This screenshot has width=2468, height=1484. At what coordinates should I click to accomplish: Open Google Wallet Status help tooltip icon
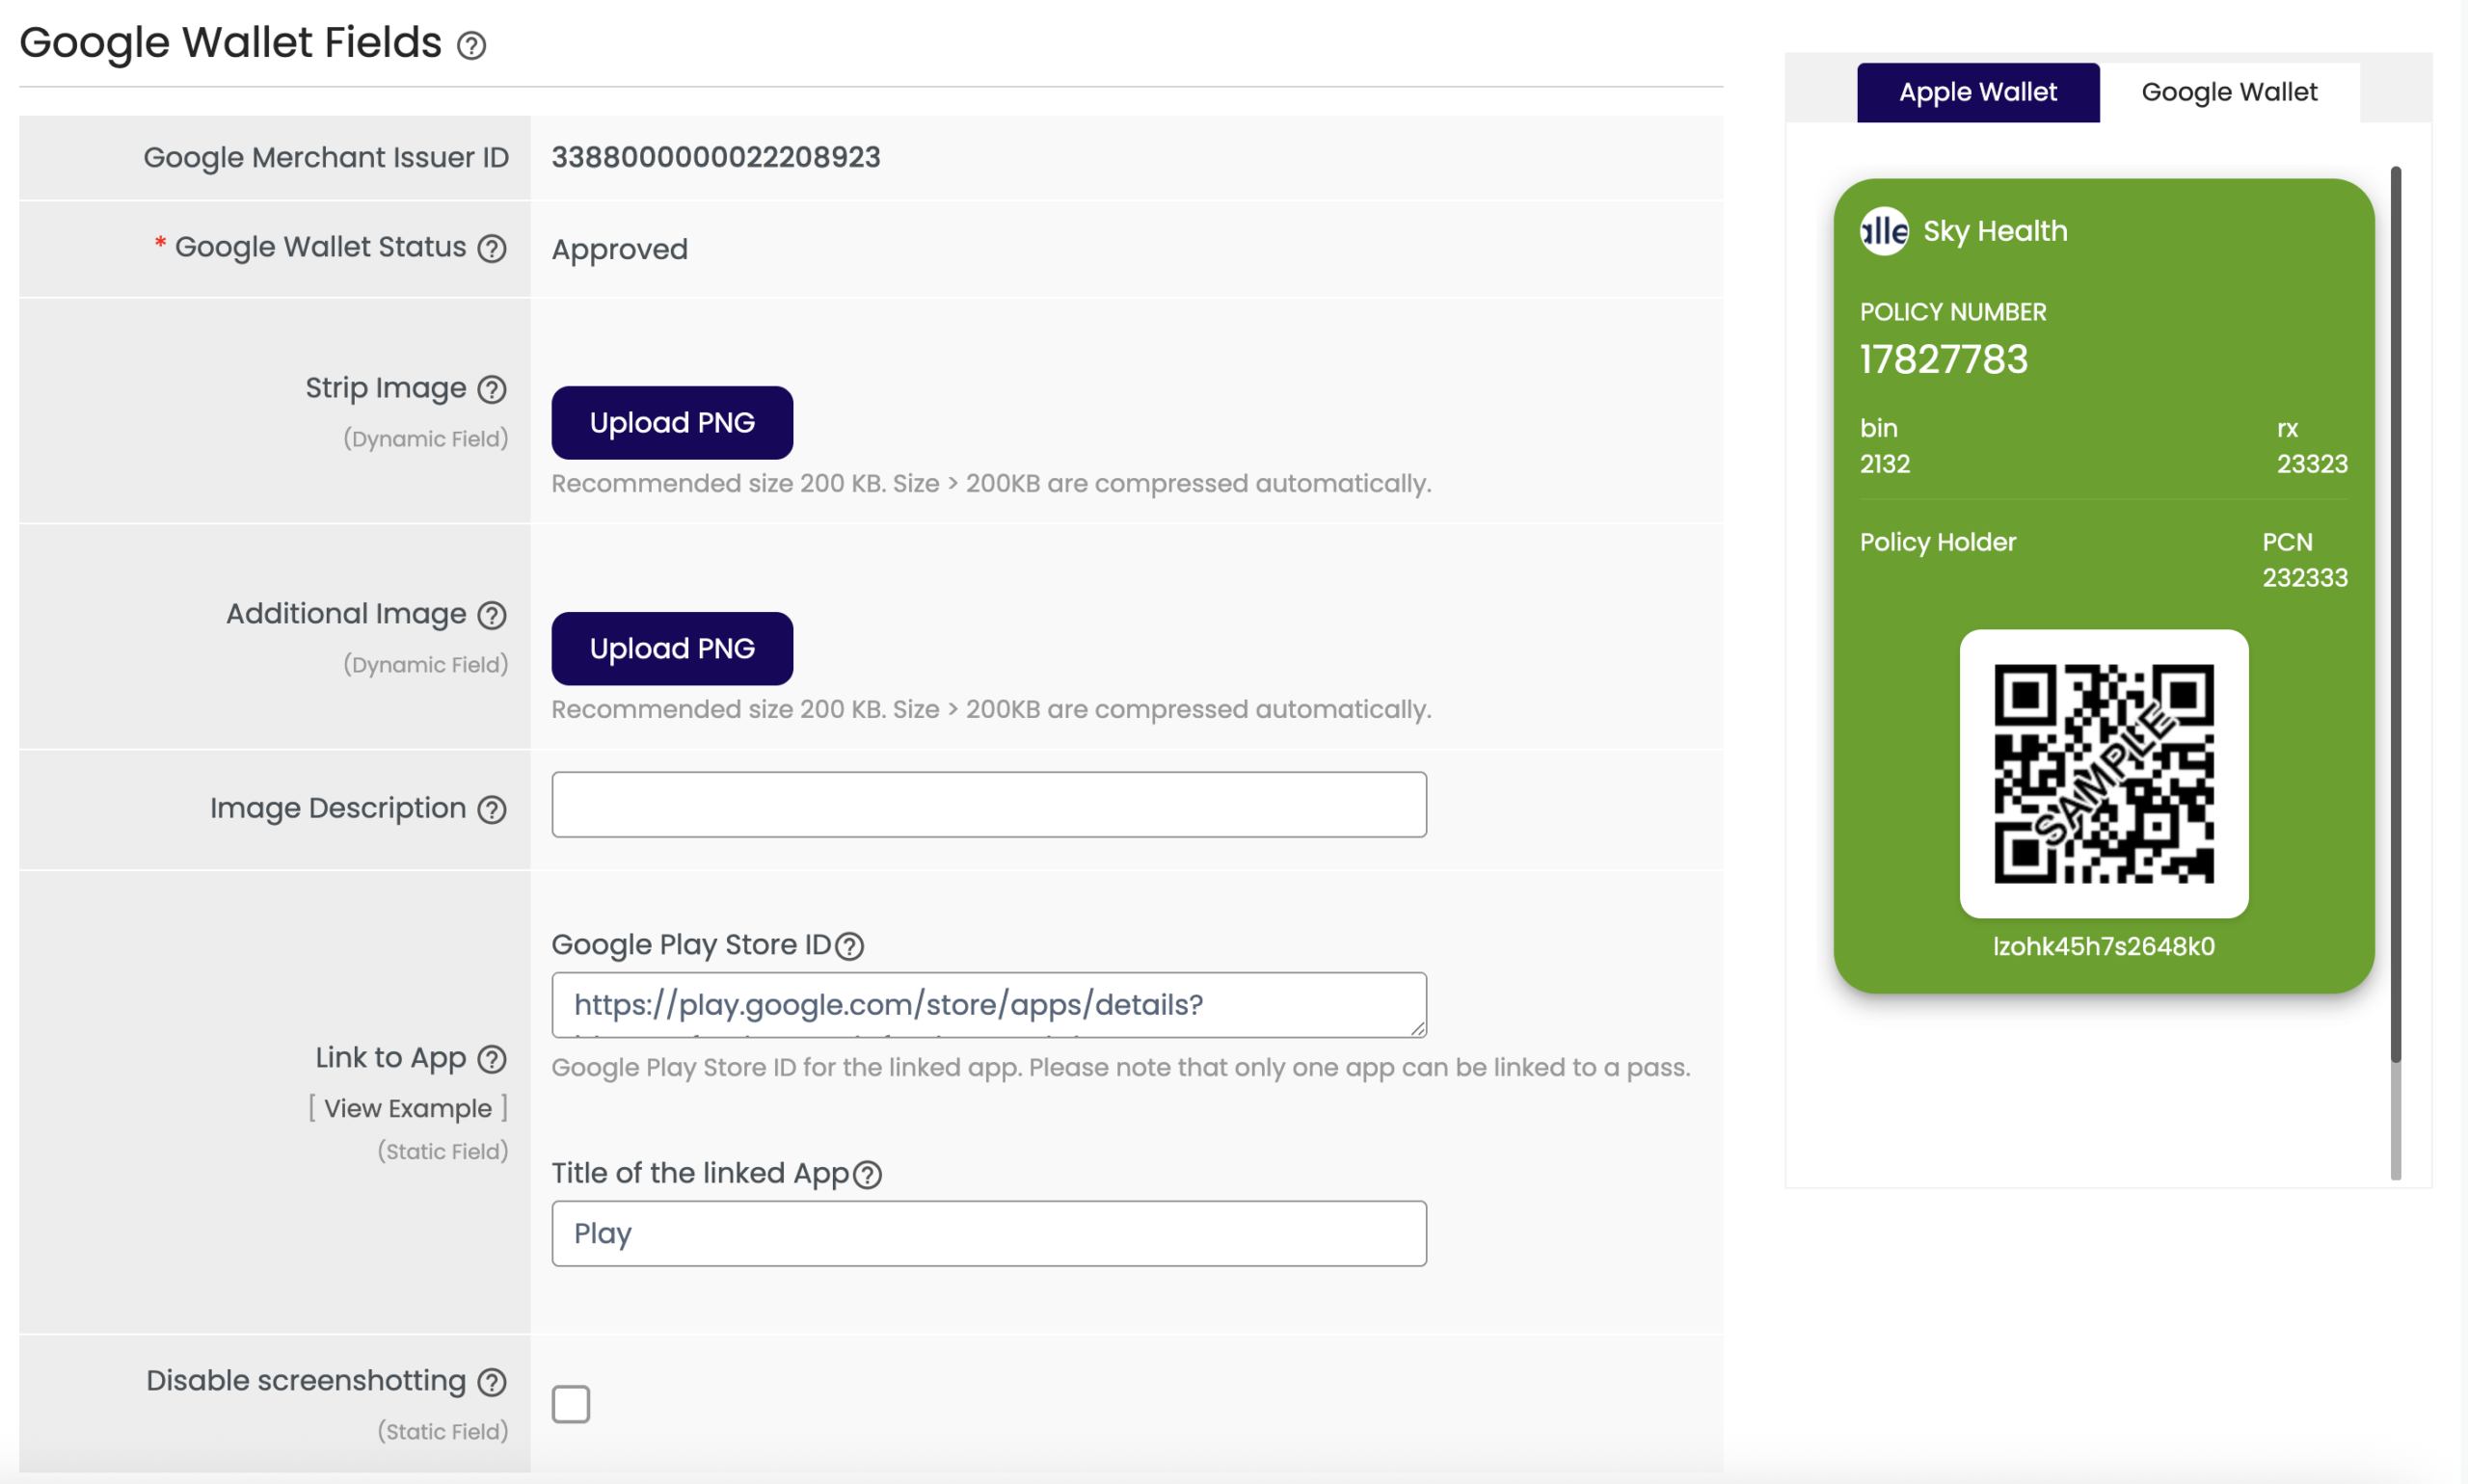pos(492,248)
